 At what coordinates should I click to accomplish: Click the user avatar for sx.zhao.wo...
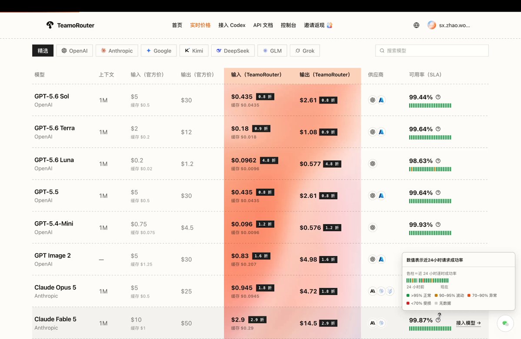(x=431, y=25)
